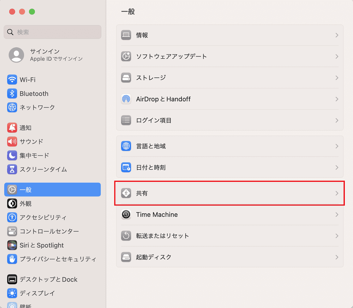353x308 pixels.
Task: Open 起動ディスク via its chevron
Action: click(337, 257)
